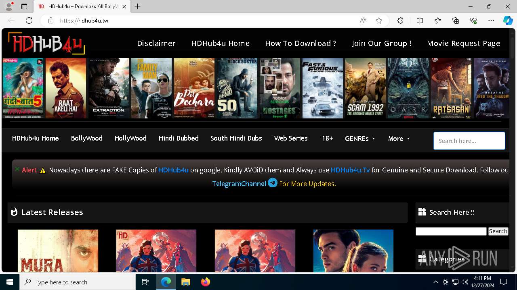Click the Dark series poster
The width and height of the screenshot is (517, 290).
(408, 88)
